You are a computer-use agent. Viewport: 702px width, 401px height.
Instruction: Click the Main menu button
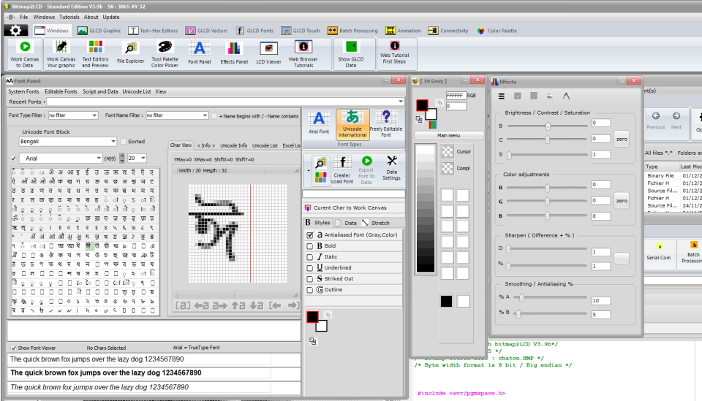click(448, 135)
